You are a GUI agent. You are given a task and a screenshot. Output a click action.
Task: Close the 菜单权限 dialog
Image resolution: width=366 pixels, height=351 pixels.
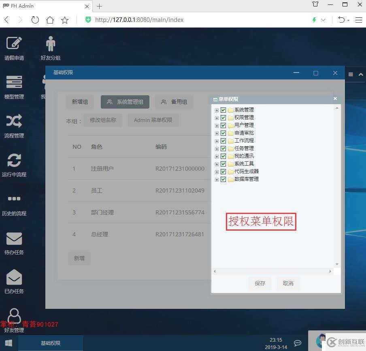[335, 98]
